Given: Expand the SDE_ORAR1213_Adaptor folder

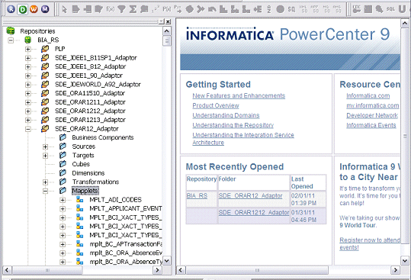Looking at the screenshot, I should point(28,120).
